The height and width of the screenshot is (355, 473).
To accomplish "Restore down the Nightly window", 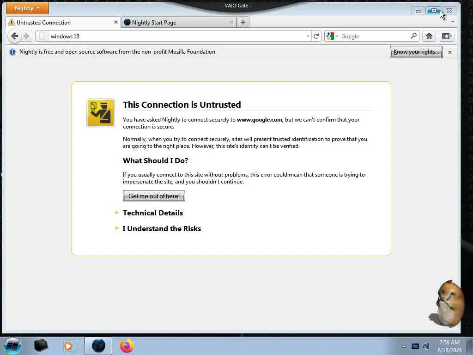I will click(x=434, y=11).
